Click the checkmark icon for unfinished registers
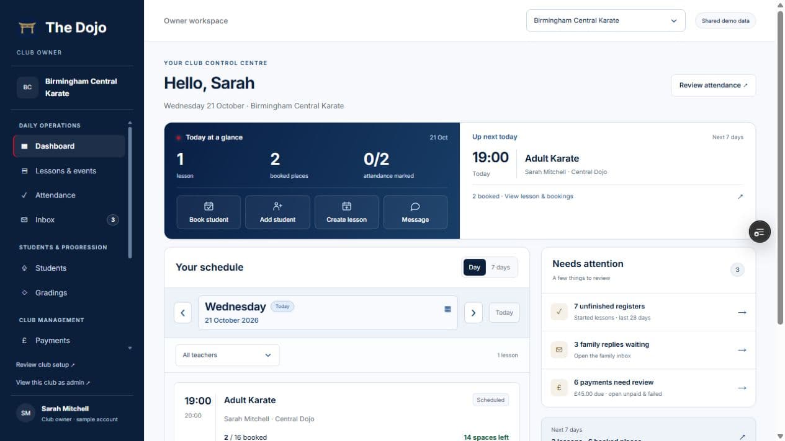Screen dimensions: 785x441 point(559,312)
